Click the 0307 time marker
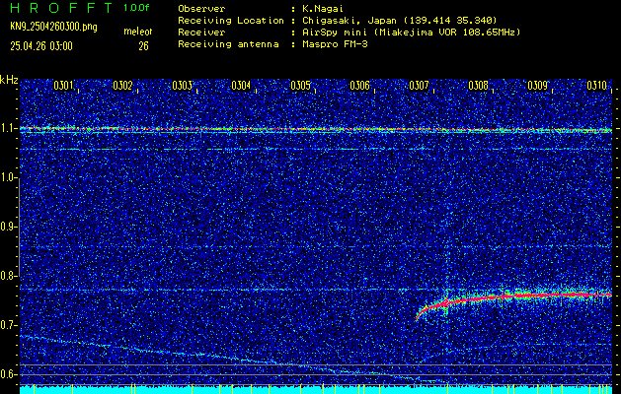Viewport: 621px width, 394px height. pyautogui.click(x=419, y=86)
